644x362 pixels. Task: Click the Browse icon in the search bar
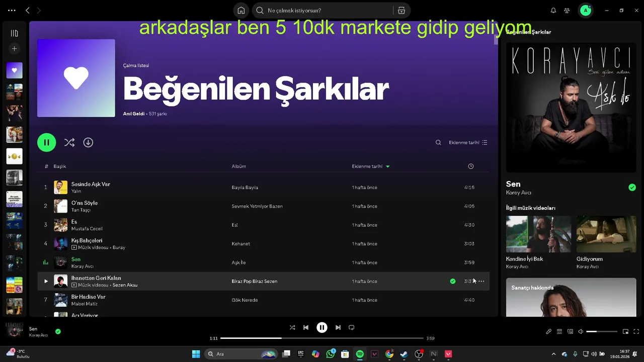pyautogui.click(x=401, y=10)
